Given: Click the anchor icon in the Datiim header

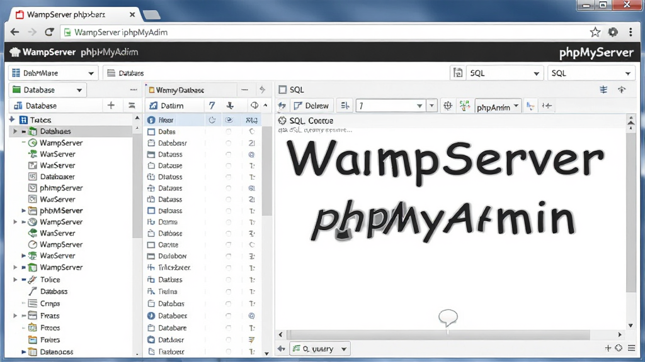Looking at the screenshot, I should click(230, 106).
